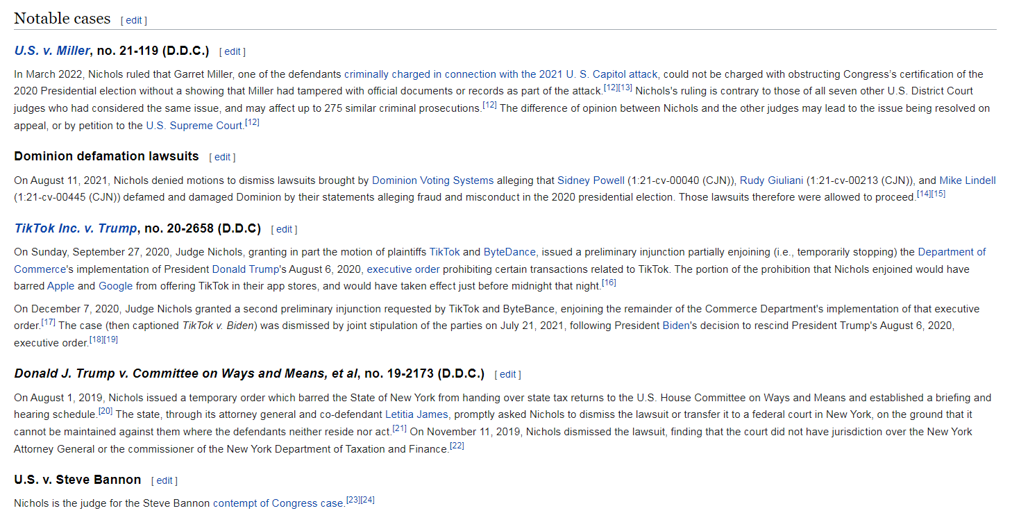Open the Letitia James article
This screenshot has height=513, width=1012.
pyautogui.click(x=417, y=414)
